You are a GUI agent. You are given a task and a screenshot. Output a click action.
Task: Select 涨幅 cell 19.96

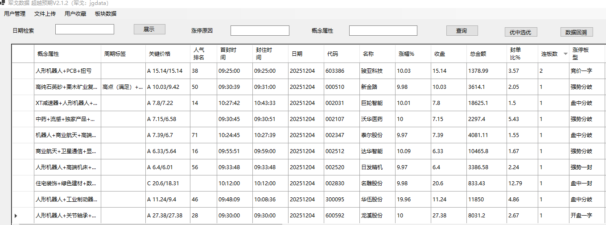tap(413, 200)
